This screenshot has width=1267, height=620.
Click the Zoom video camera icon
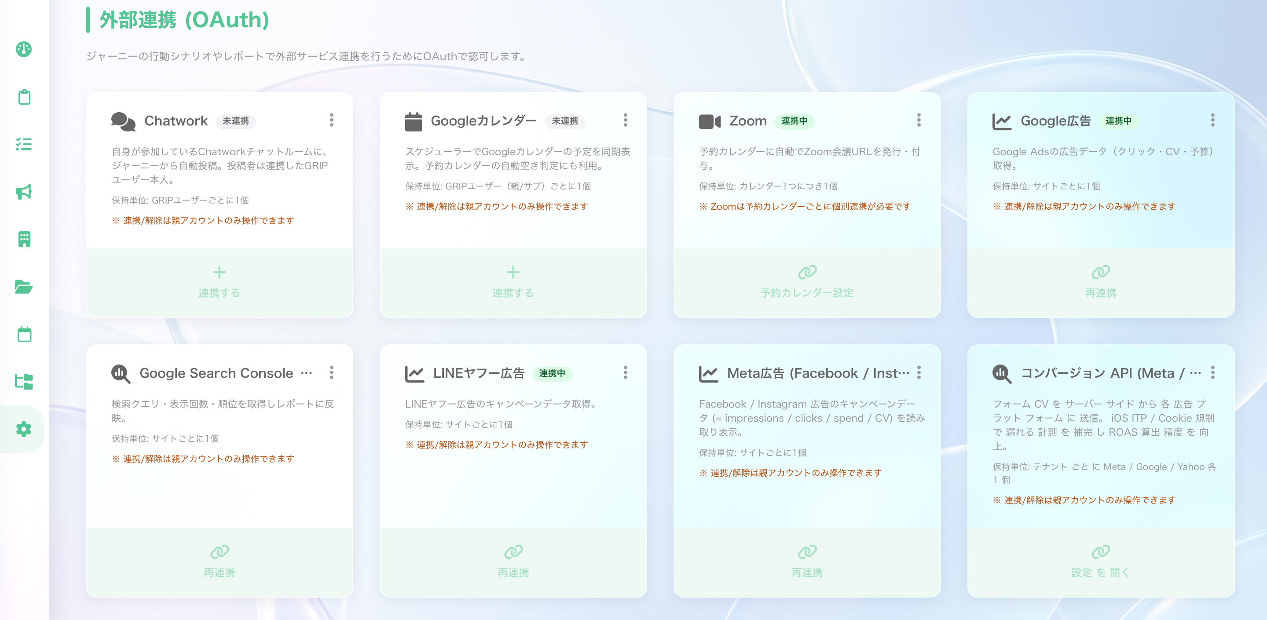click(709, 121)
